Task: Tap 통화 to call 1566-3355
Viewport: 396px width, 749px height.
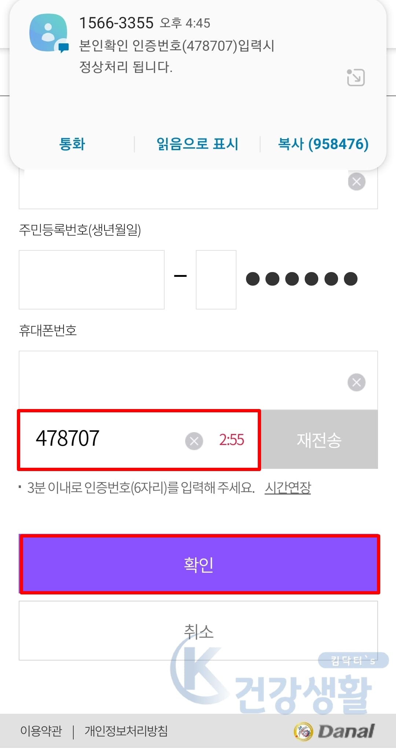Action: click(x=72, y=144)
